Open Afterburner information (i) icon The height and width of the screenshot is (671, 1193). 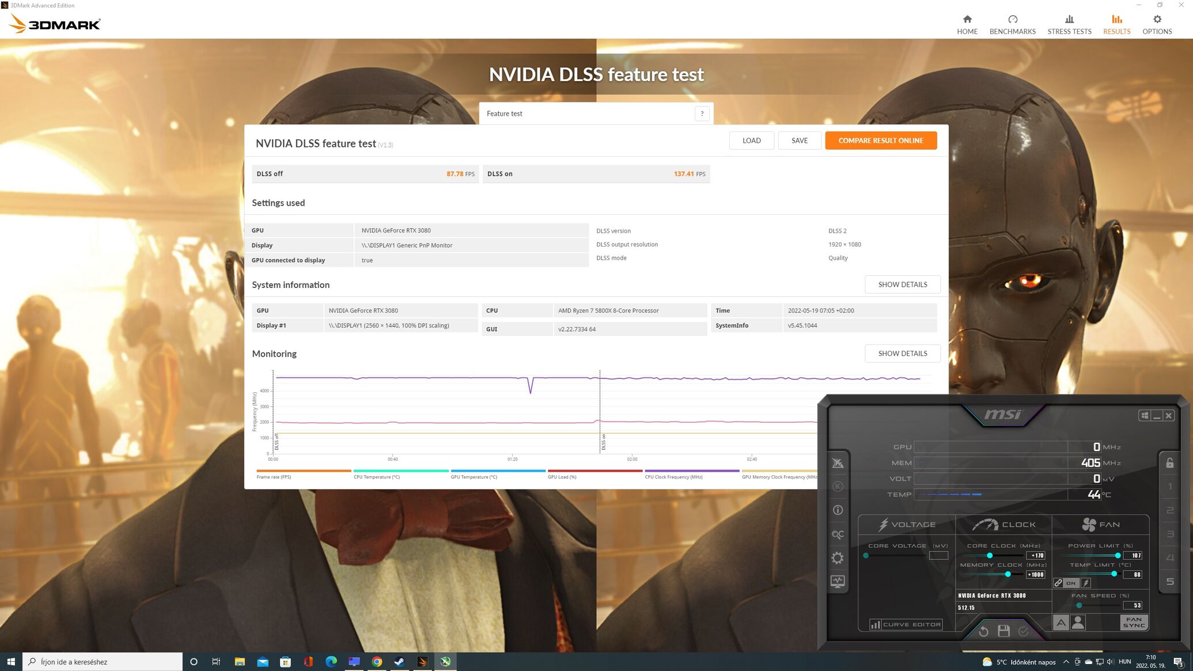point(838,510)
